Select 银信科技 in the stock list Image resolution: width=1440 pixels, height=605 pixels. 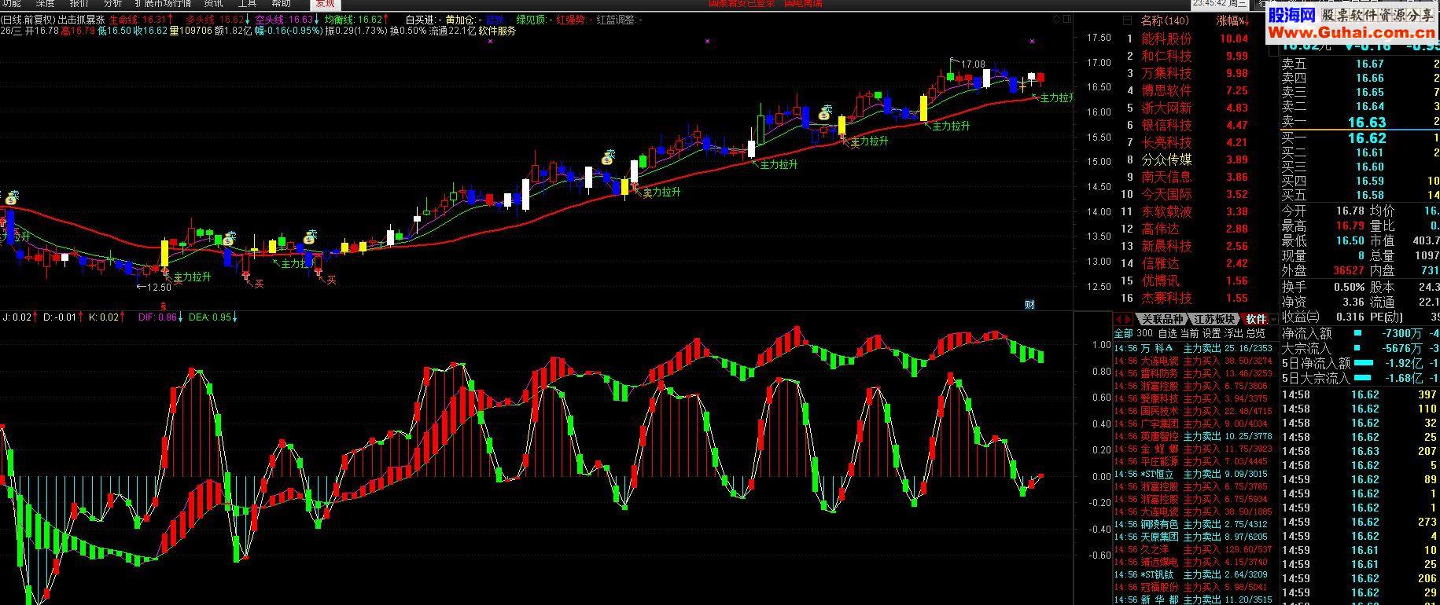pos(1166,125)
